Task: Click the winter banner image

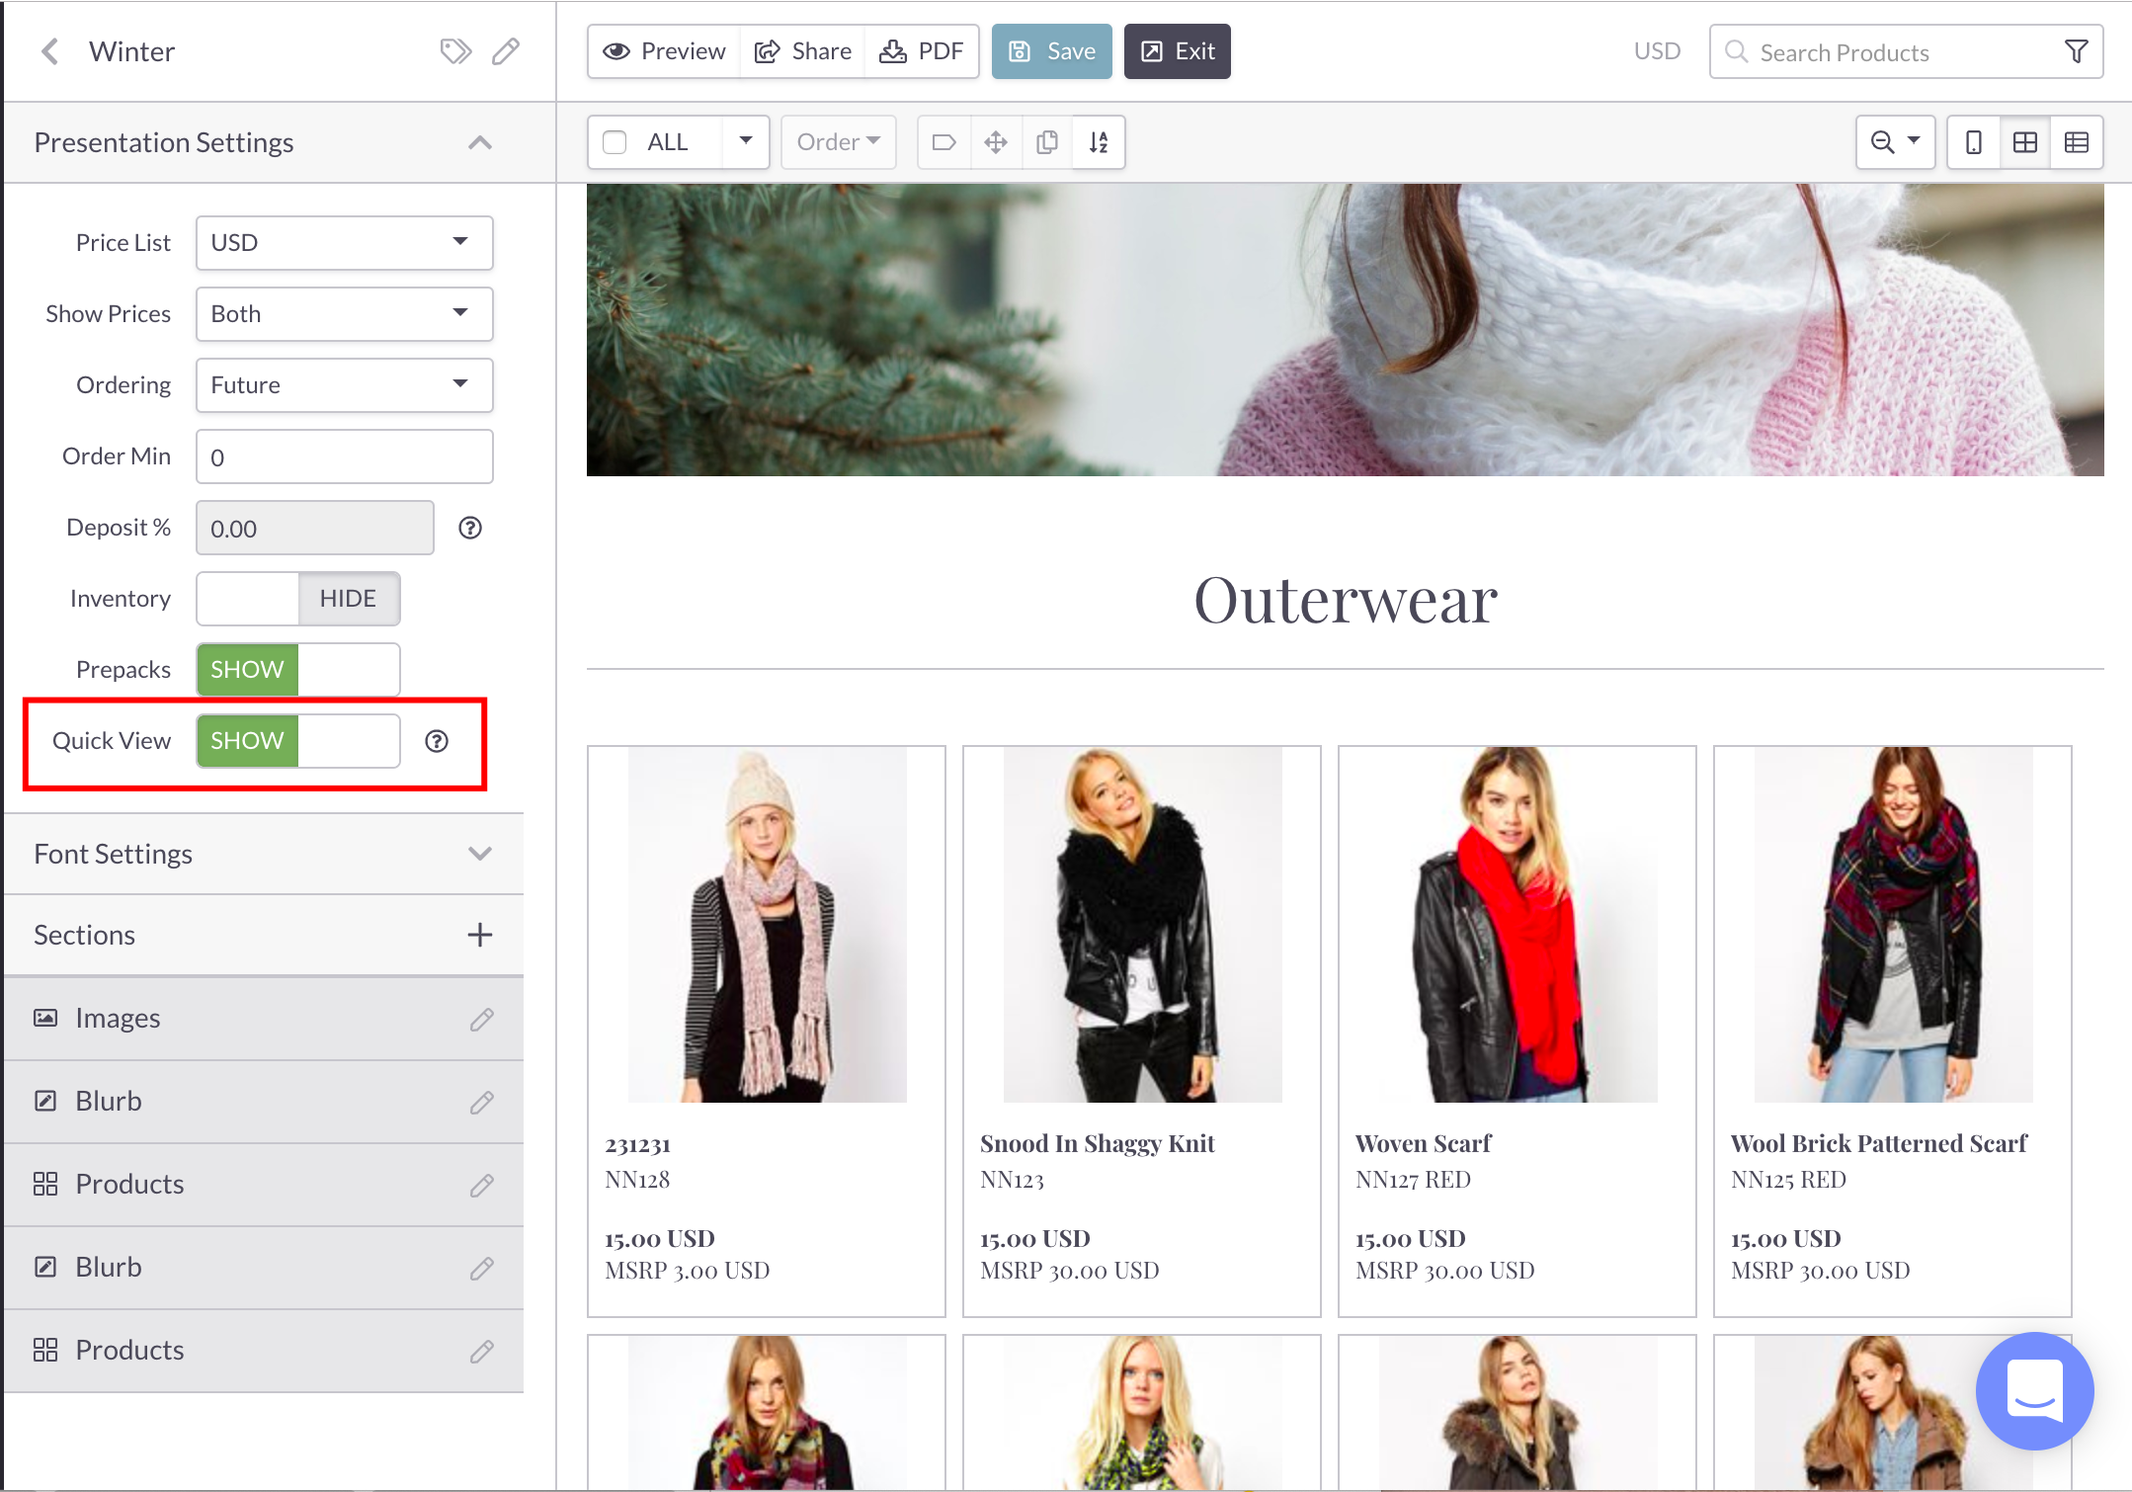Action: [x=1345, y=330]
